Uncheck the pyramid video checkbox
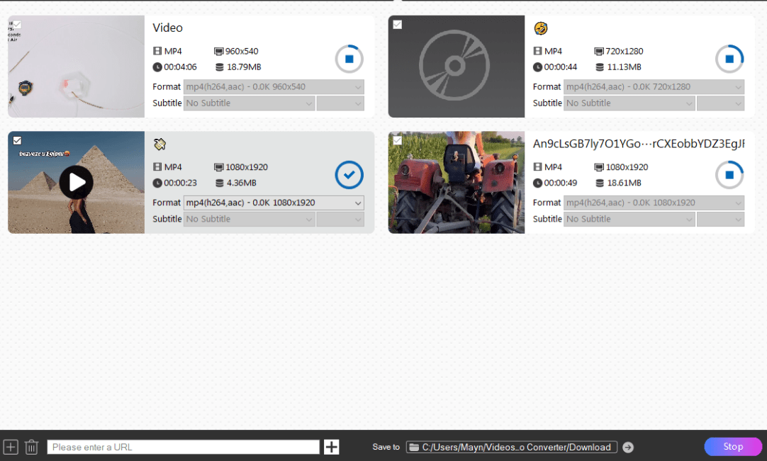 (18, 140)
